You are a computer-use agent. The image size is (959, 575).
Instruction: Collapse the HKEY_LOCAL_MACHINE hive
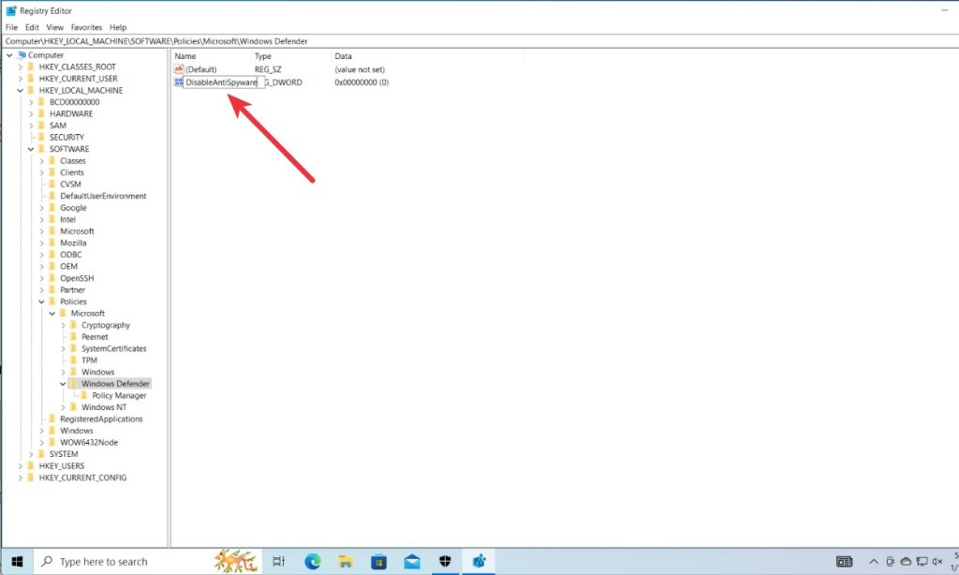tap(21, 91)
